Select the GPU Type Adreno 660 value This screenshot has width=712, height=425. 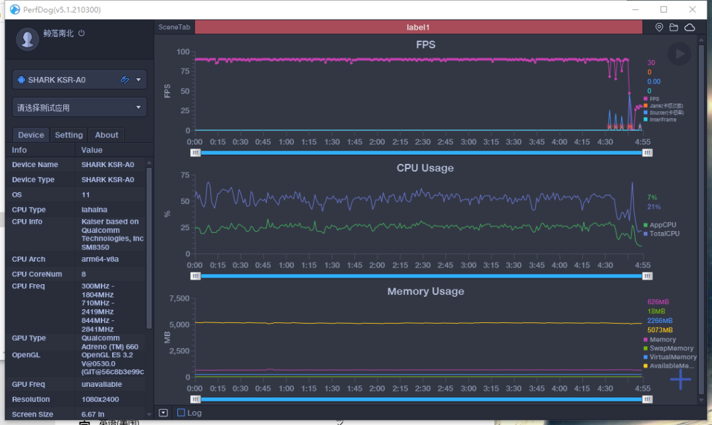(x=109, y=342)
